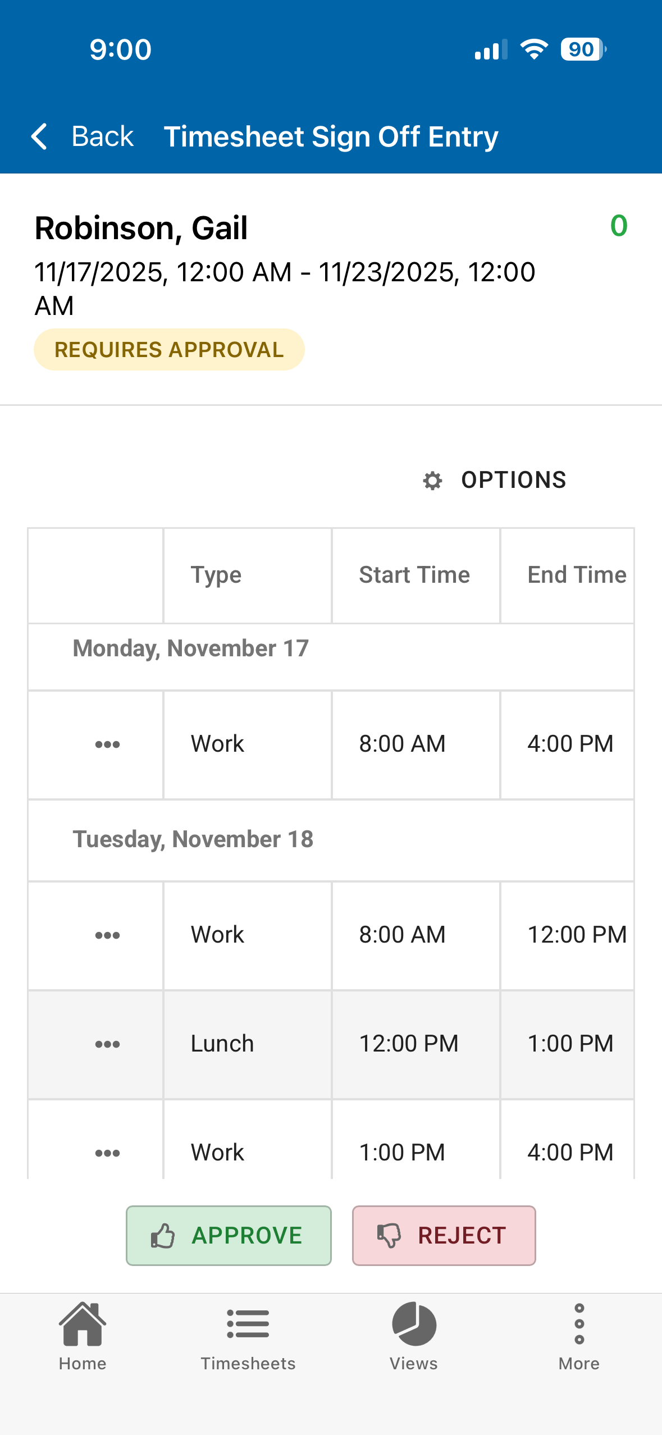This screenshot has width=662, height=1435.
Task: Tap the thumbs-down icon on REJECT
Action: [x=389, y=1236]
